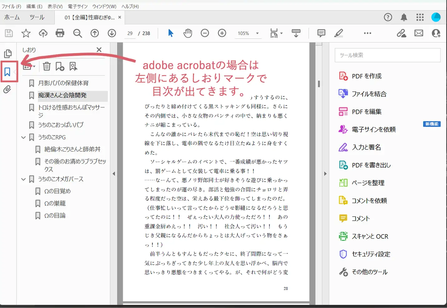Open page thumbnails panel icon

click(7, 54)
